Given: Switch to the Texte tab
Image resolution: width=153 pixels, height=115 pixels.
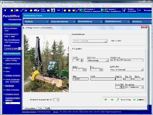Looking at the screenshot, I should click(x=40, y=108).
